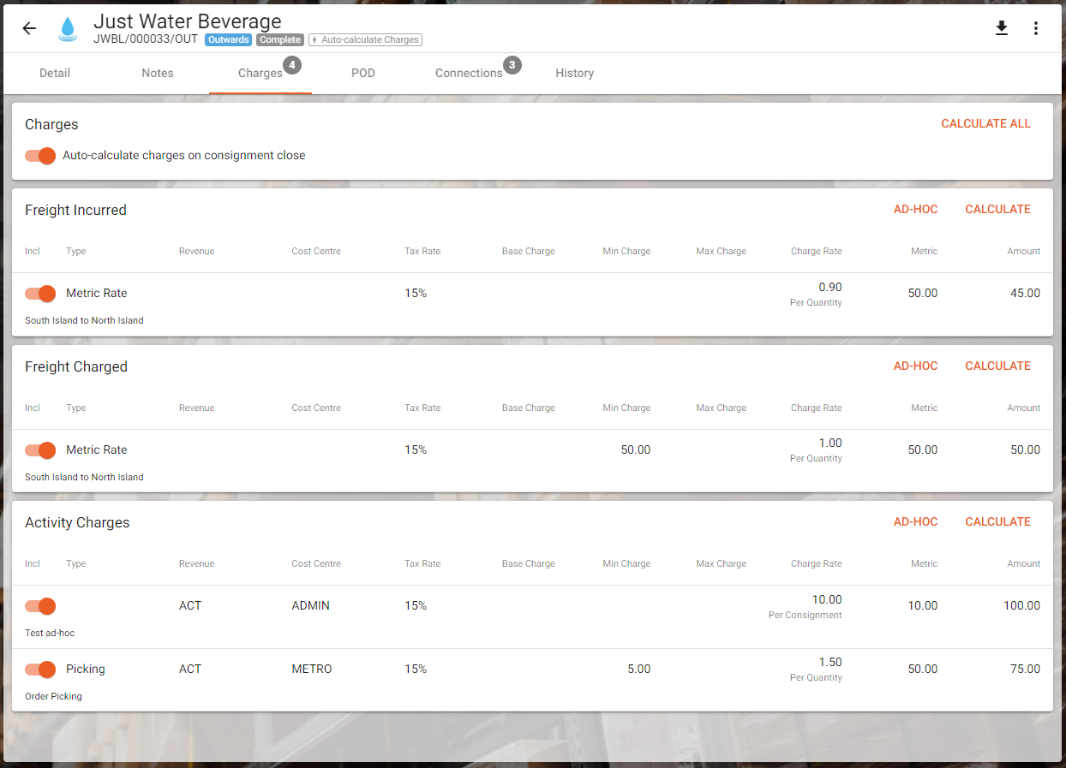Viewport: 1066px width, 768px height.
Task: Add AD-HOC charge to Freight Incurred
Action: [916, 210]
